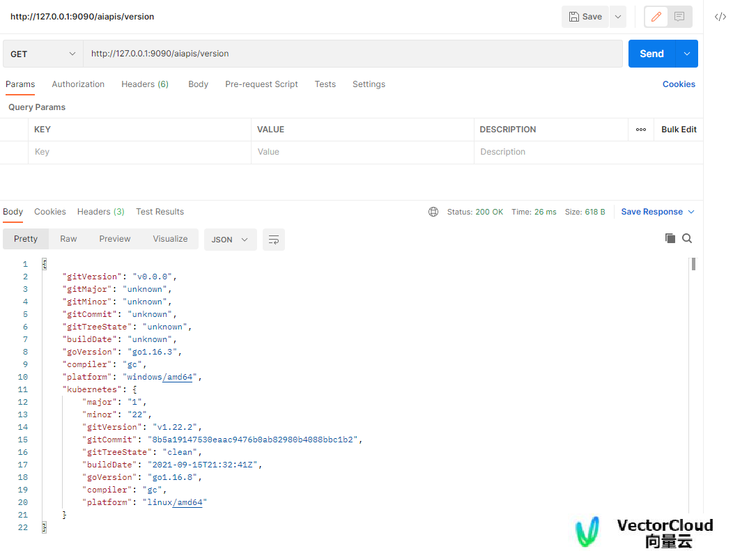Screen dimensions: 733x551
Task: Click the pencil edit mode icon
Action: click(656, 17)
